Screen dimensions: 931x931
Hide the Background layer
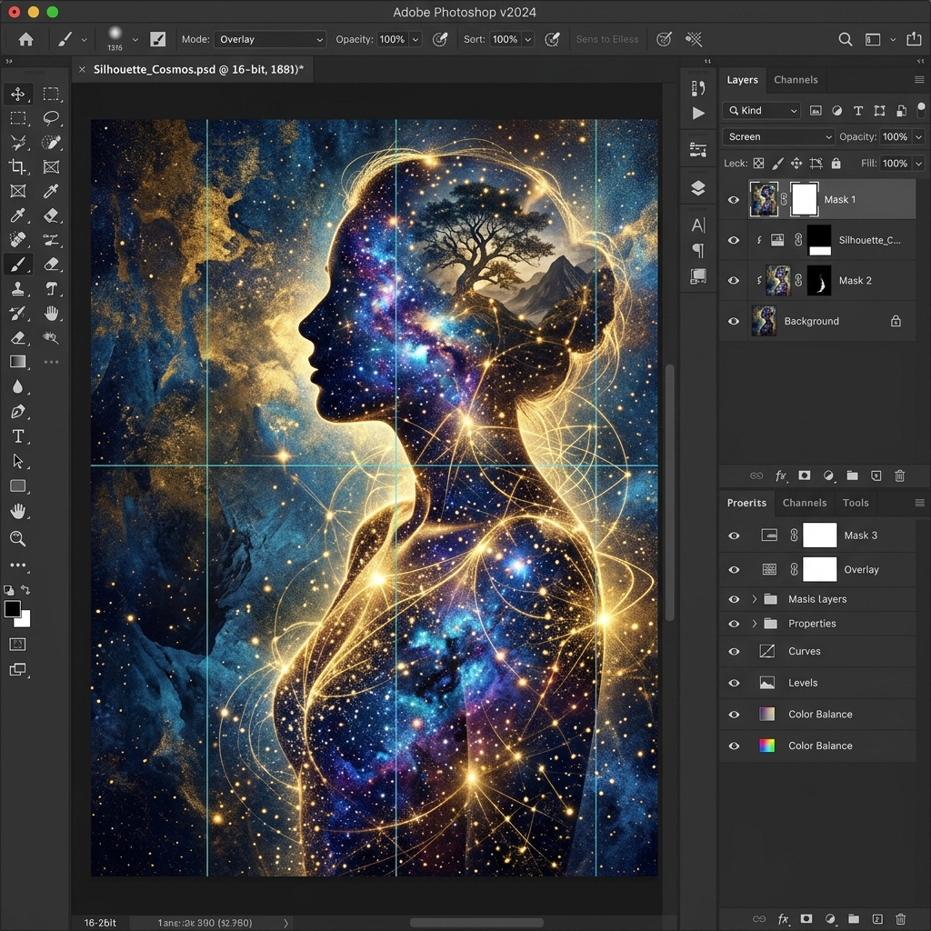click(734, 321)
